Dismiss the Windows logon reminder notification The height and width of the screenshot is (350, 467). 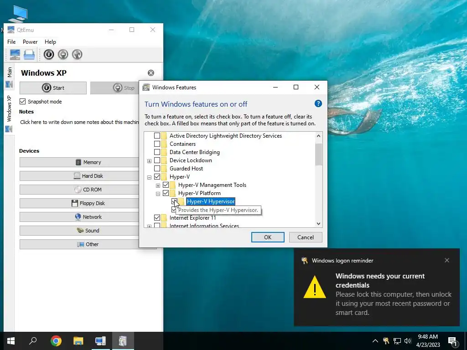(447, 260)
